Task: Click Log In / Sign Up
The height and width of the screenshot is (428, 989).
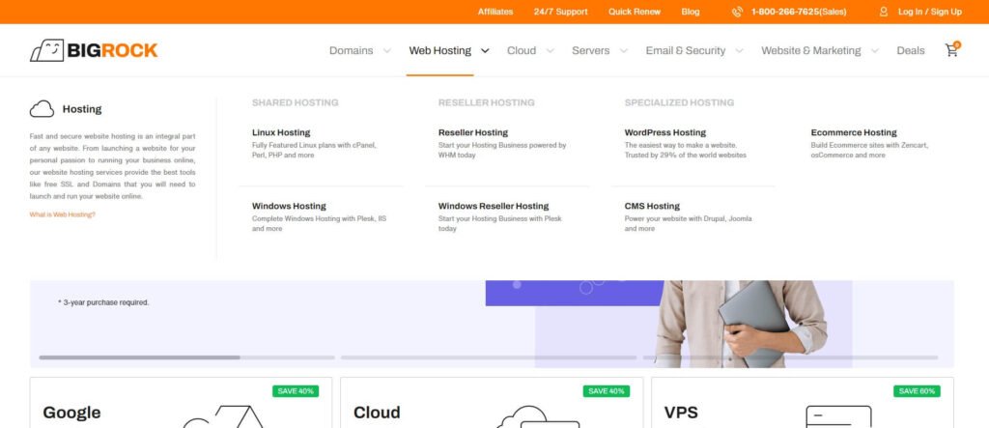Action: (930, 12)
